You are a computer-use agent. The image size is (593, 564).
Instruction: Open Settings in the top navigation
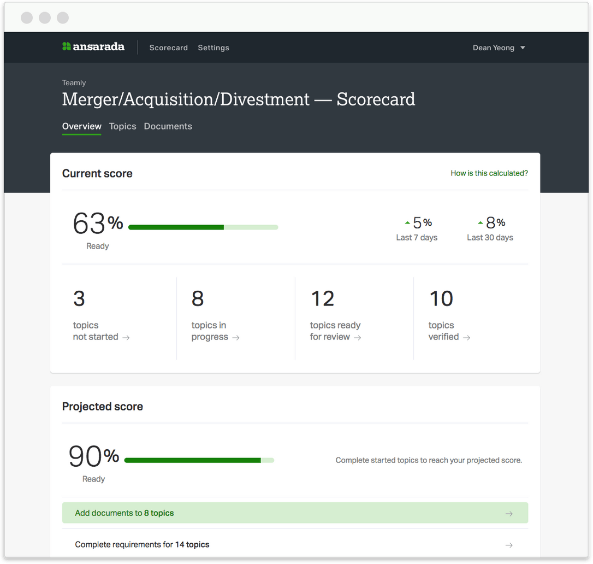pyautogui.click(x=214, y=48)
